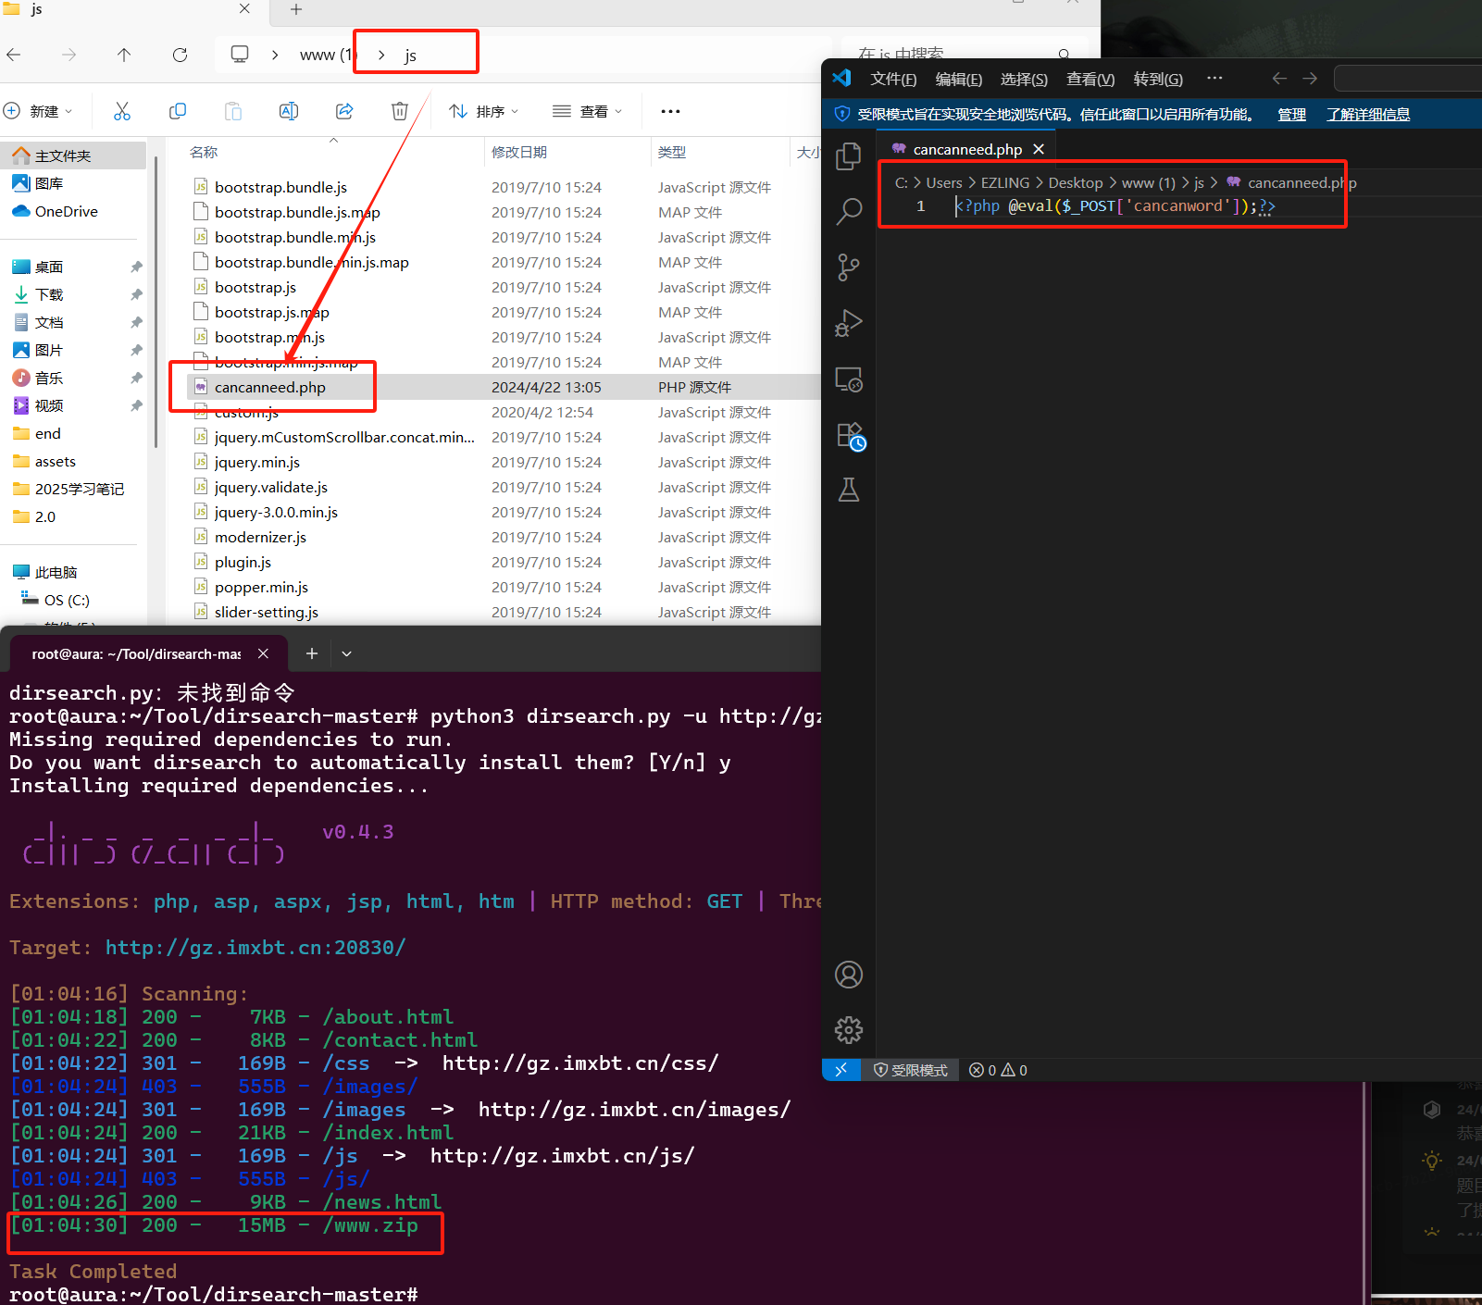Click the Accounts icon in VS Code
The height and width of the screenshot is (1305, 1482).
click(848, 975)
